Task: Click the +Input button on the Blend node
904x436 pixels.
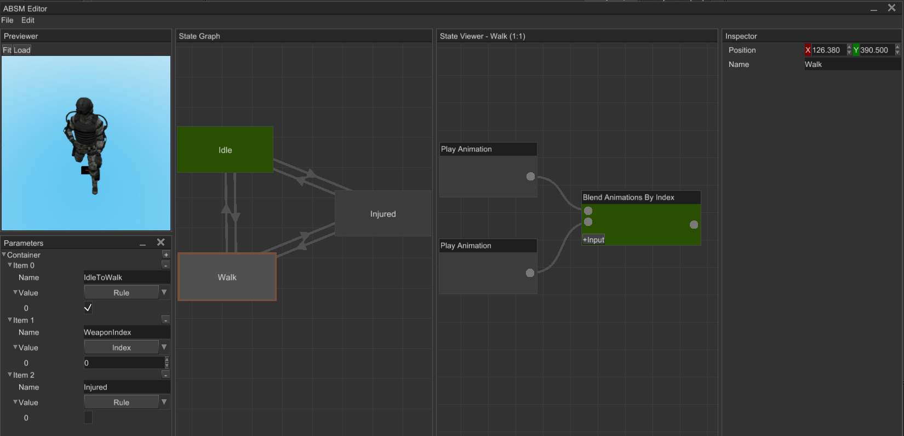Action: click(593, 240)
